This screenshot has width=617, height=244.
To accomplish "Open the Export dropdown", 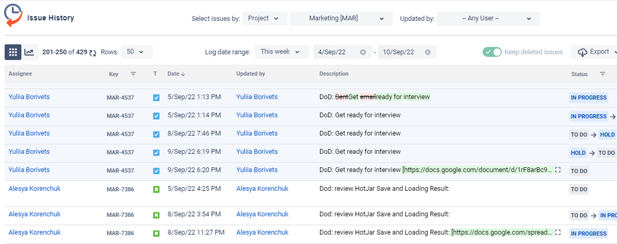I will coord(595,52).
